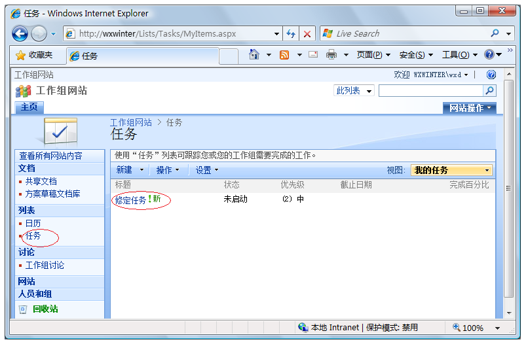
Task: Click the RSS feeds icon
Action: (284, 54)
